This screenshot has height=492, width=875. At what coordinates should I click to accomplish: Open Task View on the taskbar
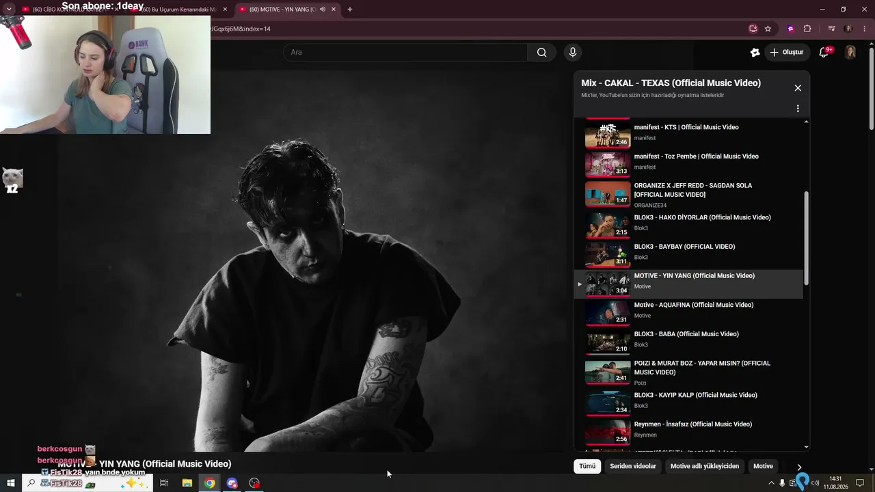[x=164, y=483]
